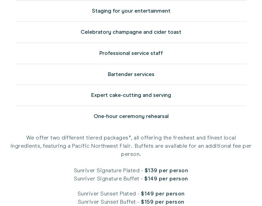Click the Sunset Plated "$149 per person" price
The height and width of the screenshot is (206, 262).
(163, 194)
